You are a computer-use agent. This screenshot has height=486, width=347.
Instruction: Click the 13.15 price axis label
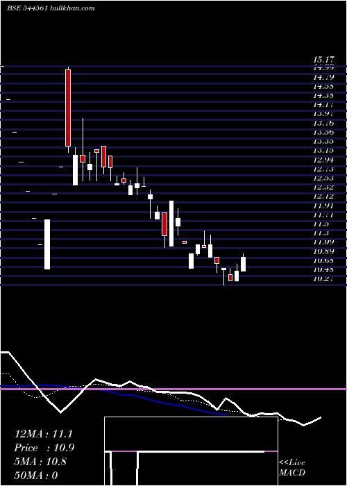coord(323,151)
